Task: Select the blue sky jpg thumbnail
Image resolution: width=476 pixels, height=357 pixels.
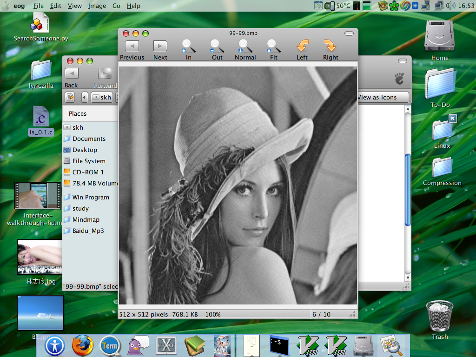Action: [x=40, y=313]
